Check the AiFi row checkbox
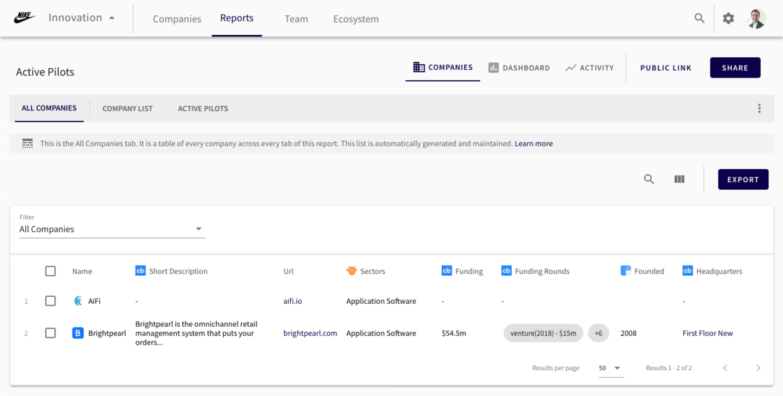Screen dimensions: 783x396 click(x=50, y=301)
